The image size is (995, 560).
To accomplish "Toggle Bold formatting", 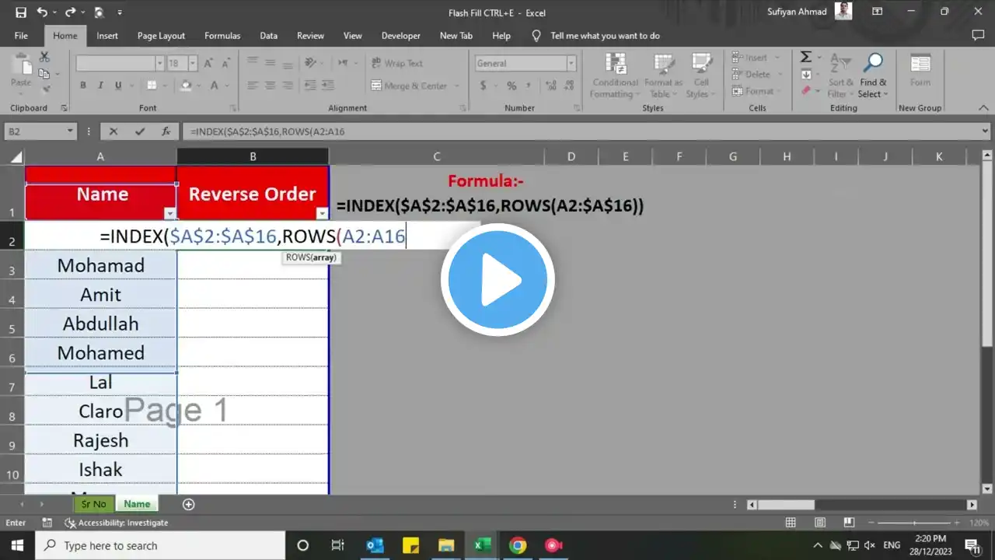I will click(83, 86).
